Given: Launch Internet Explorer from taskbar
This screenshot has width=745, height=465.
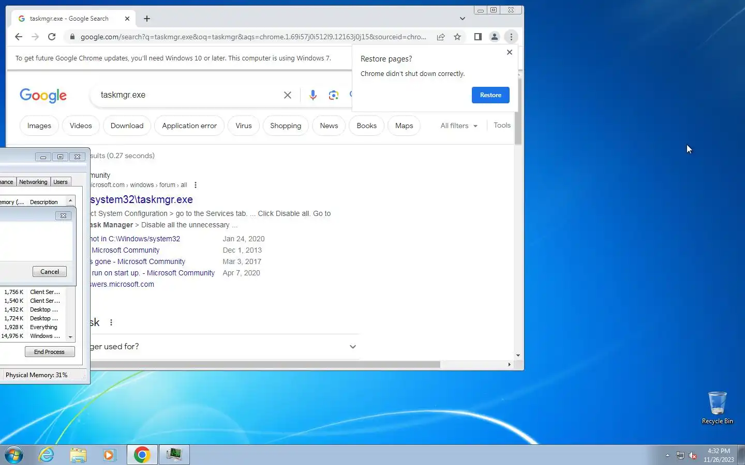Looking at the screenshot, I should point(47,455).
